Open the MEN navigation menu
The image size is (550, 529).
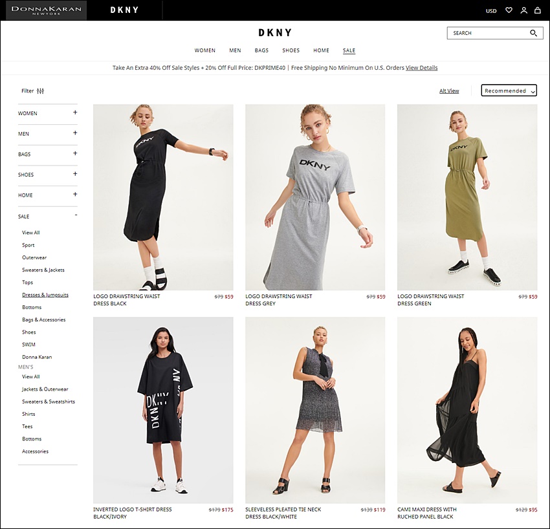click(x=235, y=50)
